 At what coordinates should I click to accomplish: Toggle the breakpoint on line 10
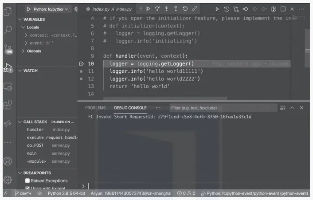pos(81,64)
